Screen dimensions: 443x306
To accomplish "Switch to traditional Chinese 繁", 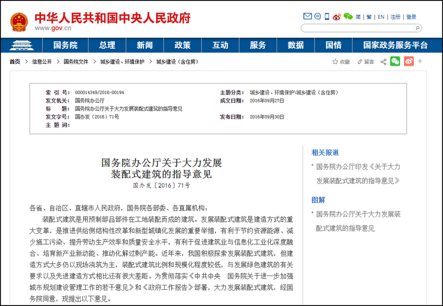I will pos(369,17).
